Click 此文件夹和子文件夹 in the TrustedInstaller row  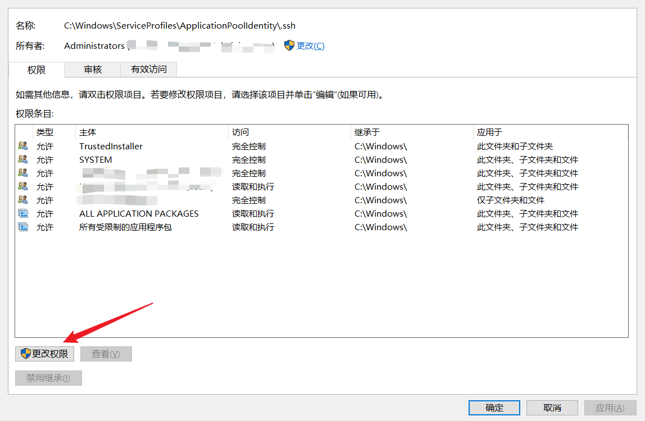click(515, 147)
